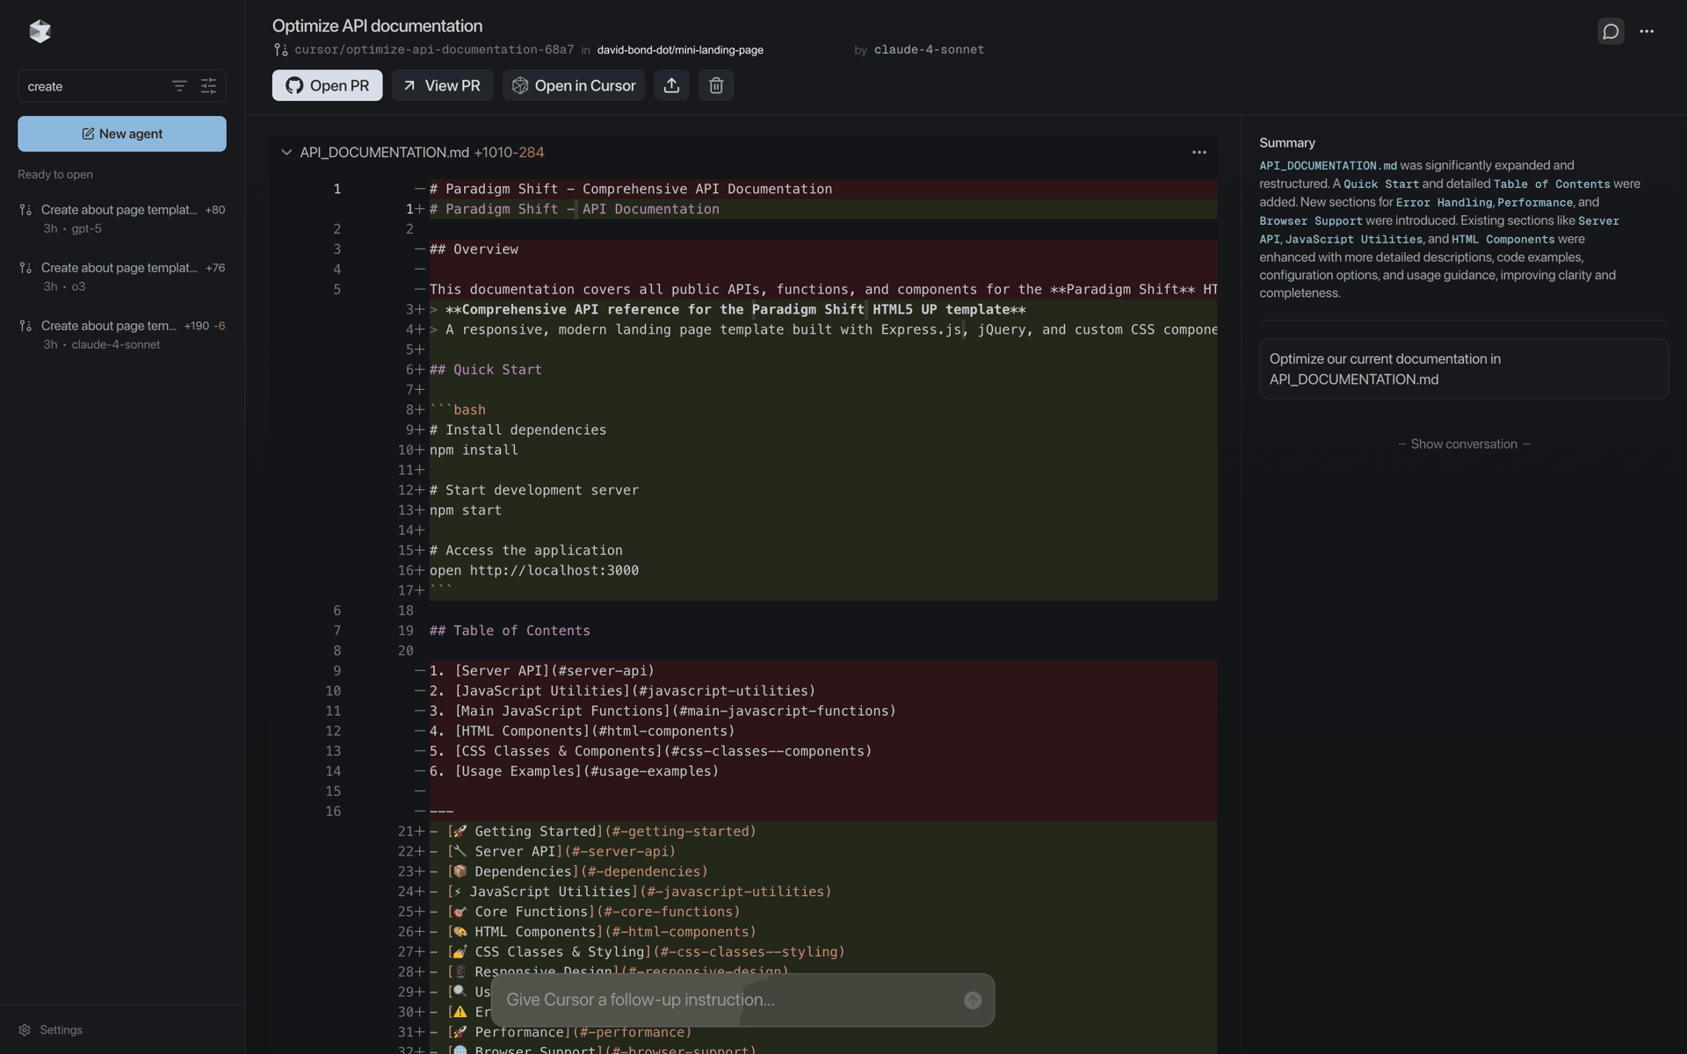The width and height of the screenshot is (1687, 1054).
Task: Click the send arrow in follow-up box
Action: [x=973, y=1000]
